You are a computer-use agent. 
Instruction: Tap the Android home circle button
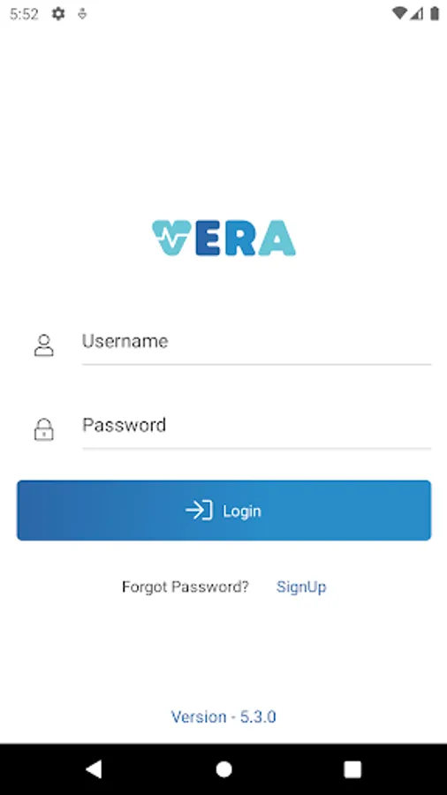pyautogui.click(x=223, y=769)
